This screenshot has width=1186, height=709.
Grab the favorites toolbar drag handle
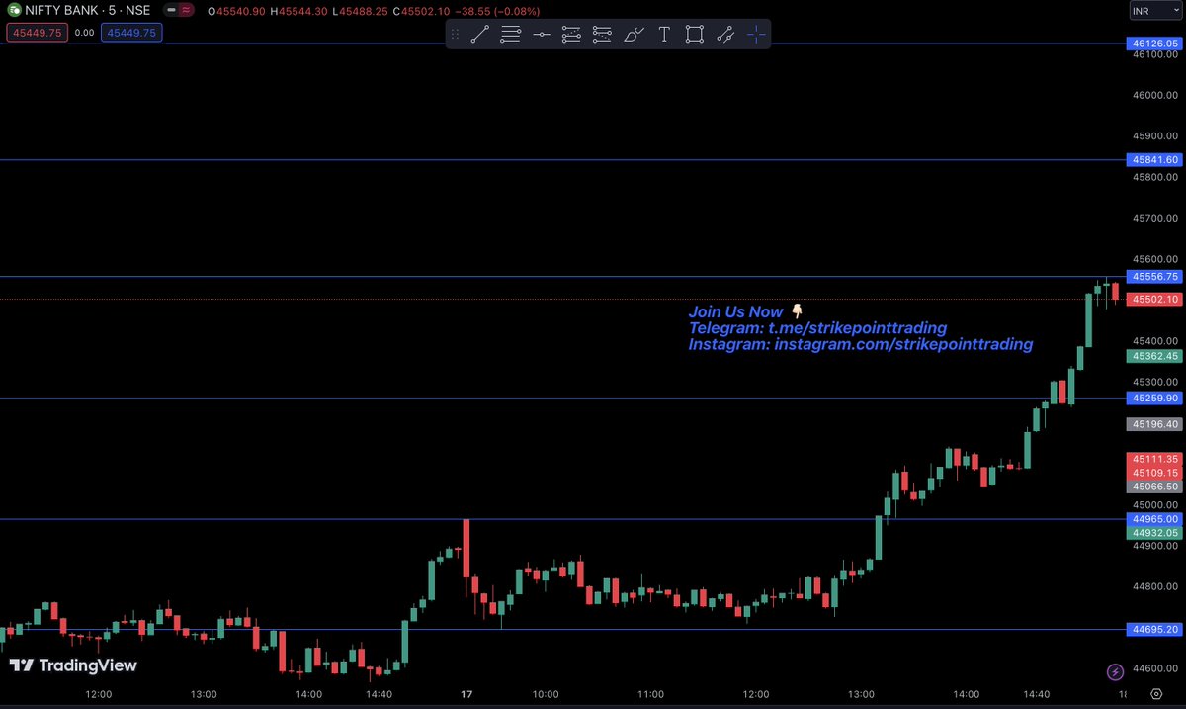(x=455, y=34)
